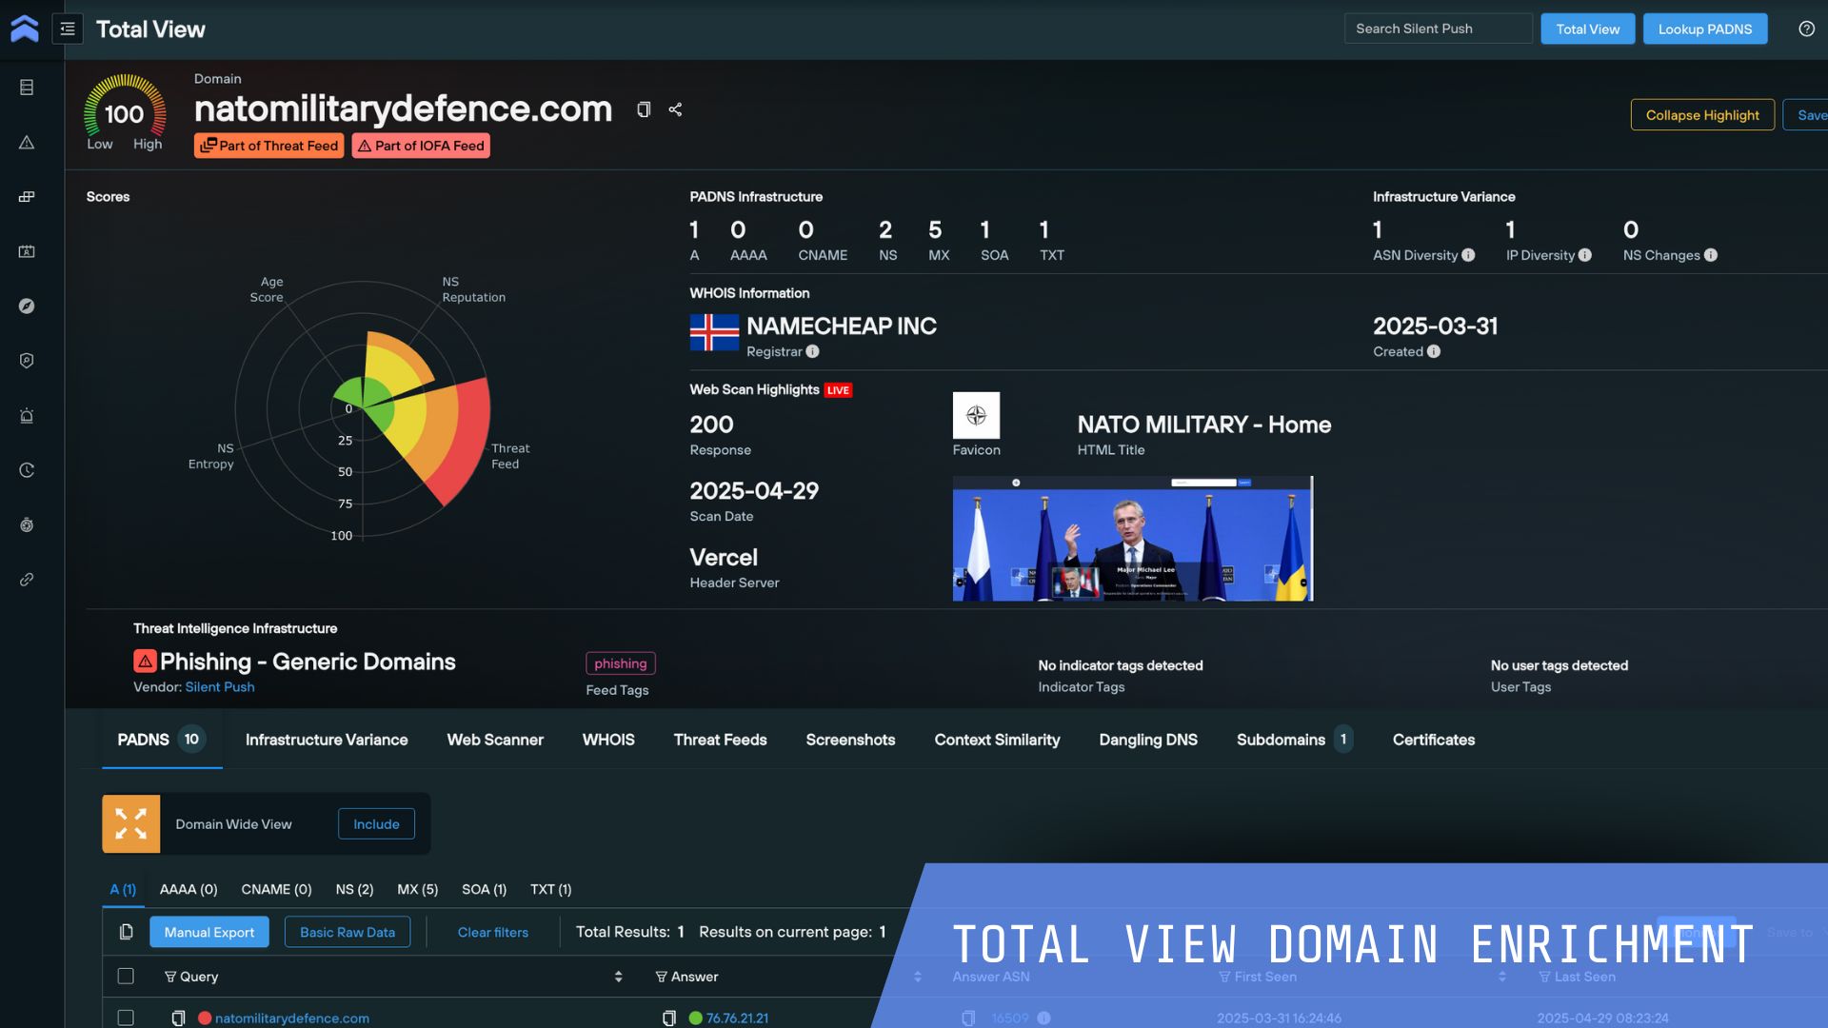
Task: Switch to Context Similarity tab
Action: click(x=997, y=740)
